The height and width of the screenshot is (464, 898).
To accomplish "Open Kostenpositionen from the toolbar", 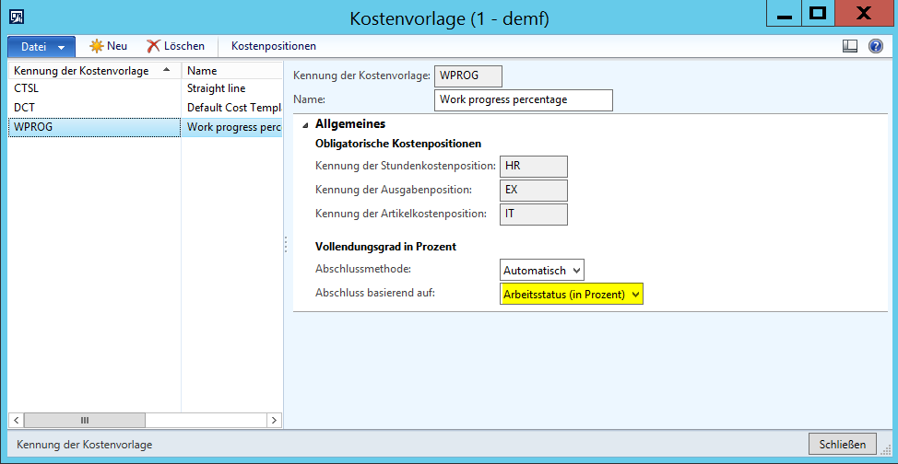I will [x=274, y=46].
